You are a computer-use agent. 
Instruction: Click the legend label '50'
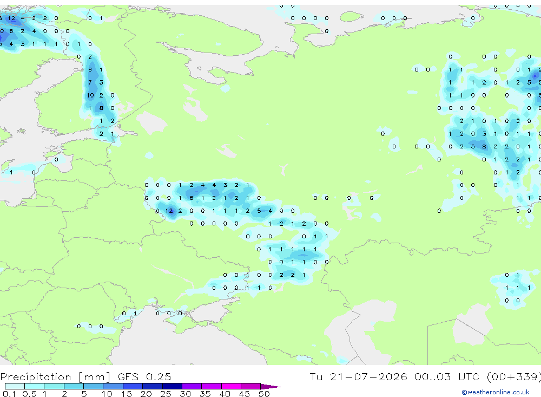(264, 394)
